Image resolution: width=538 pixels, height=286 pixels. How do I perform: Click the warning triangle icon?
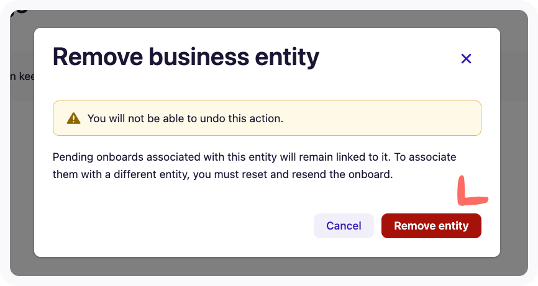74,118
